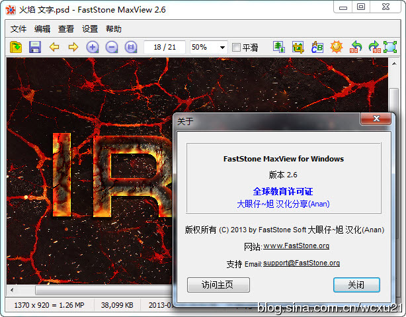Click the 18 / 21 image counter field

[x=165, y=47]
